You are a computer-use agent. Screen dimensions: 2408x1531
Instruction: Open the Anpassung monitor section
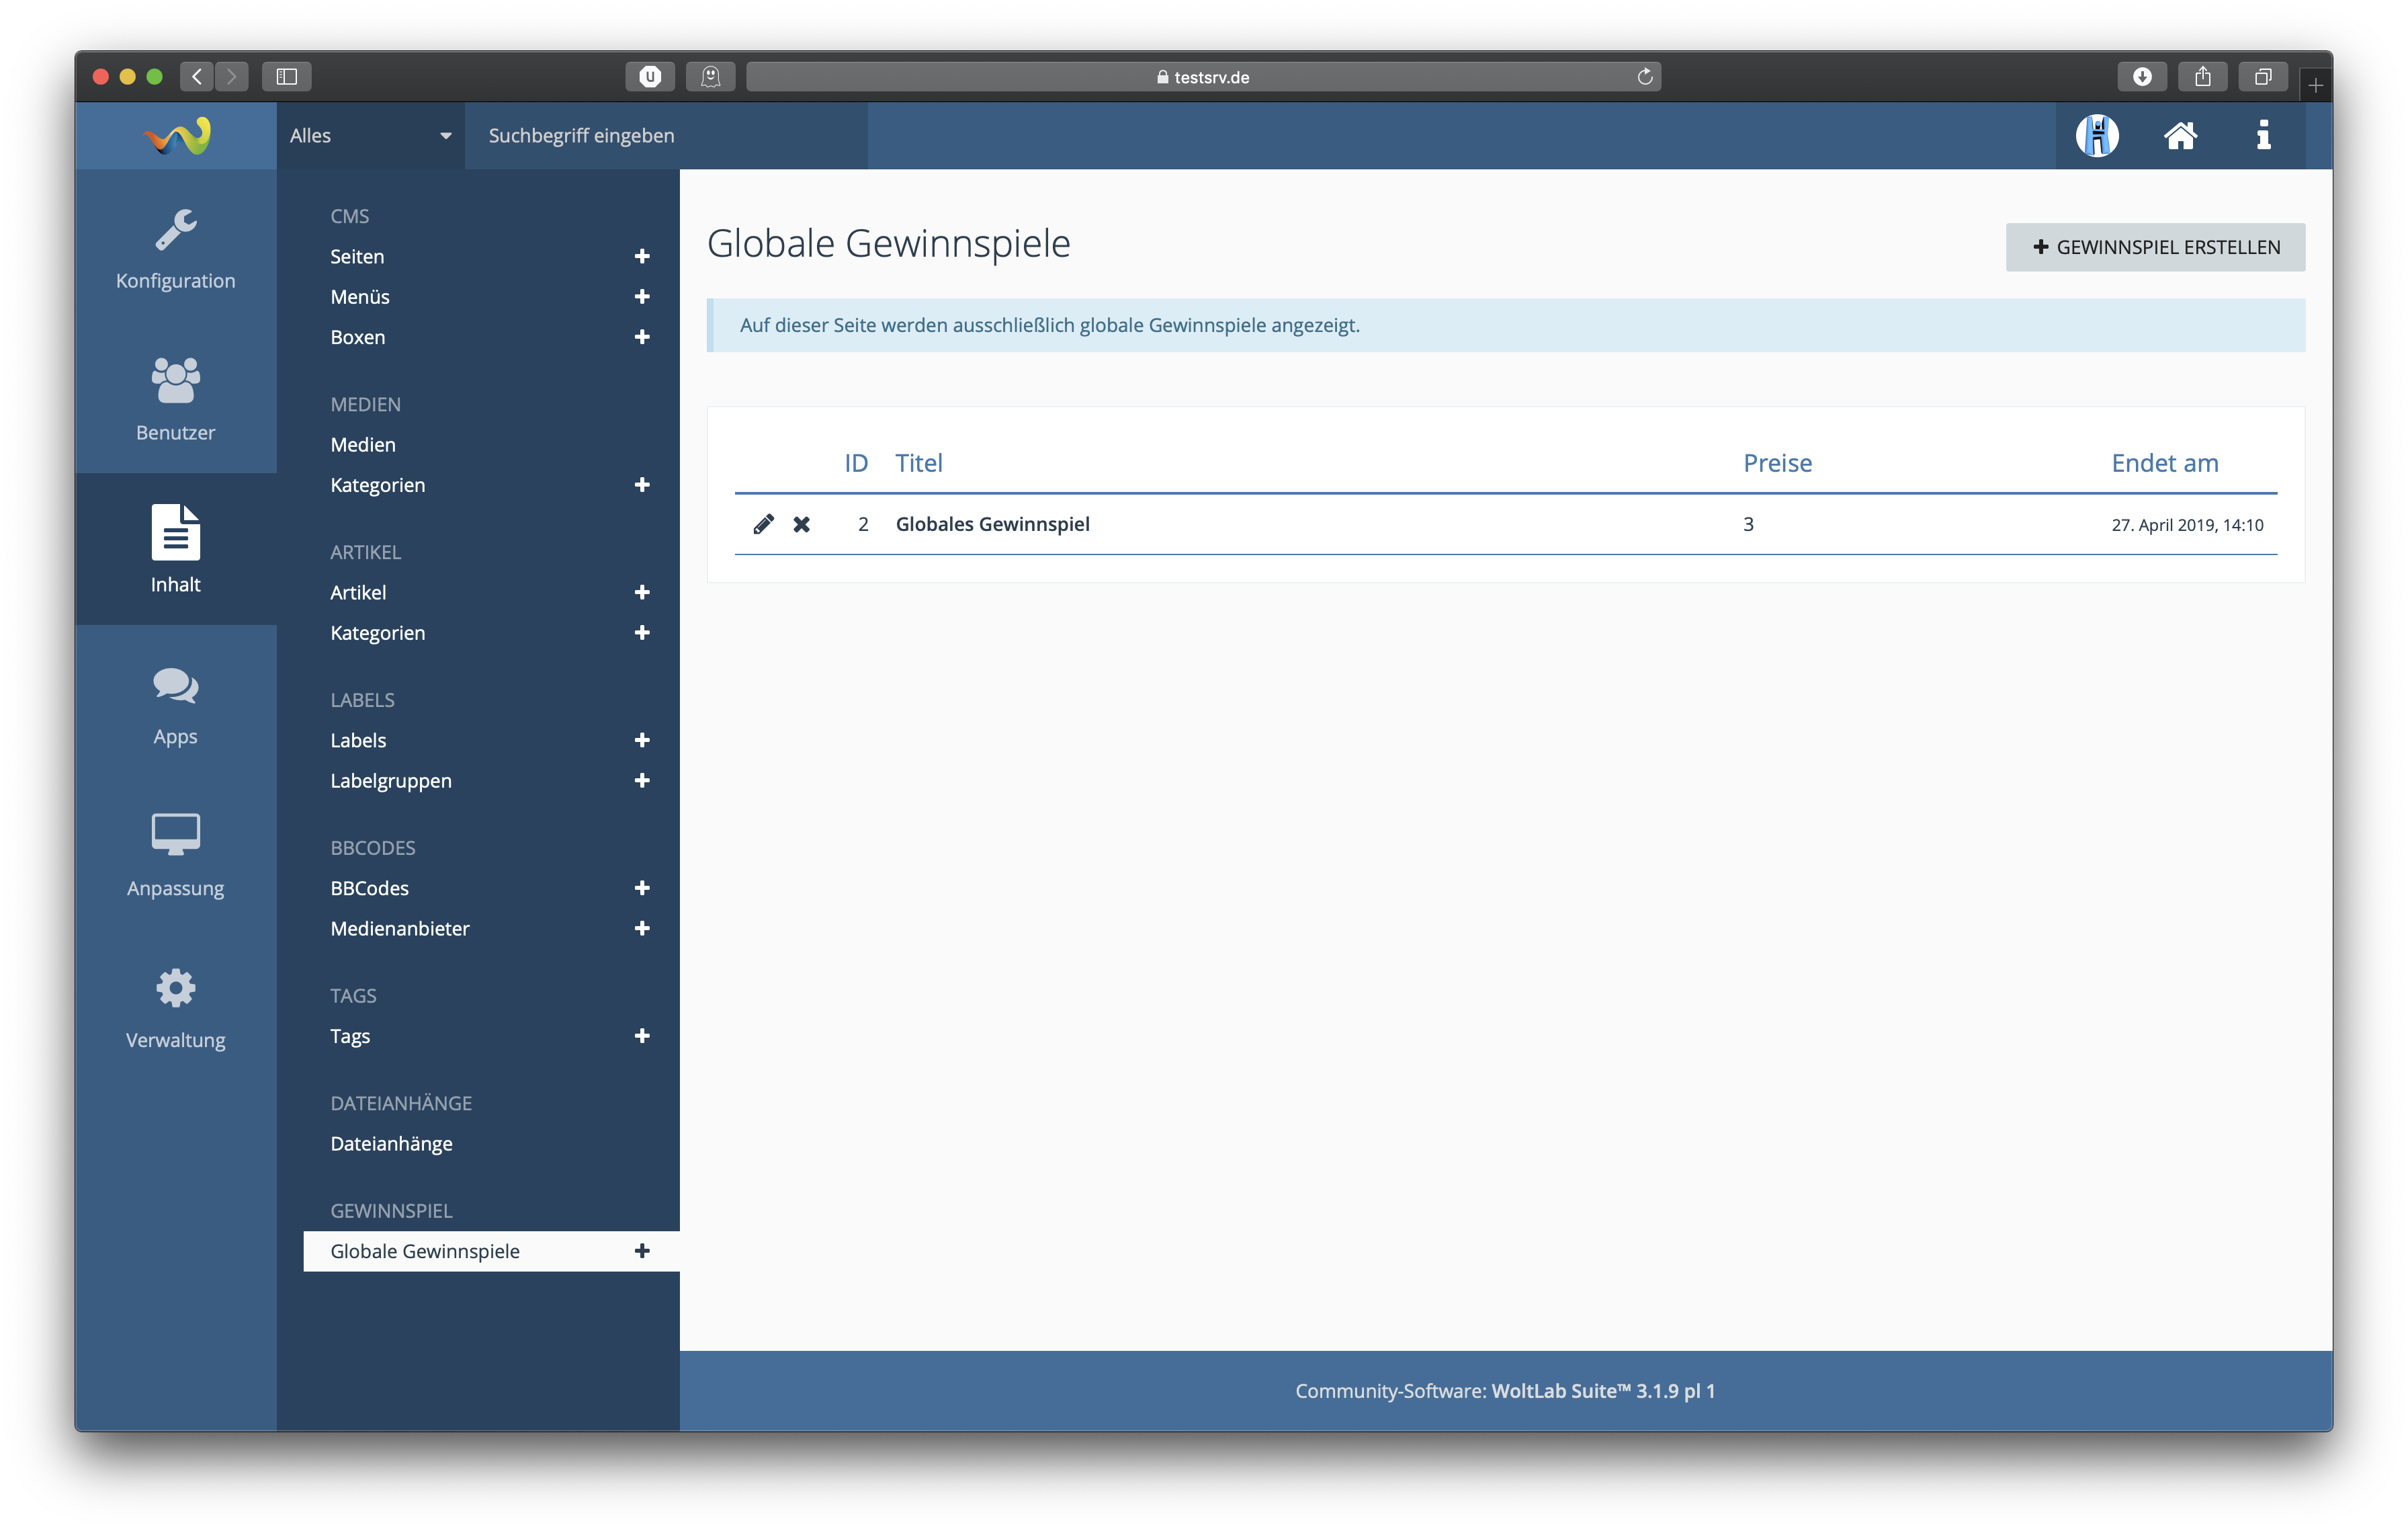point(175,856)
